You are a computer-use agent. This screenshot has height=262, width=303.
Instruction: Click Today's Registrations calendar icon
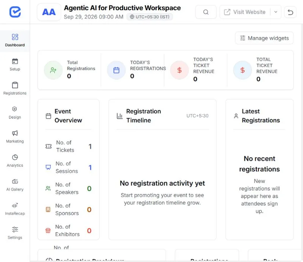point(116,70)
